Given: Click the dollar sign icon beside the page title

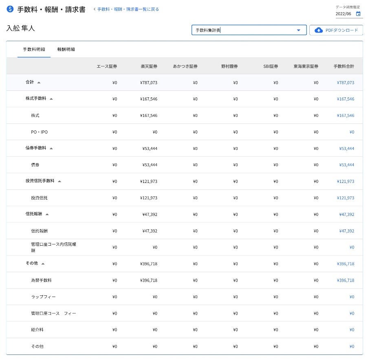Looking at the screenshot, I should [x=10, y=9].
